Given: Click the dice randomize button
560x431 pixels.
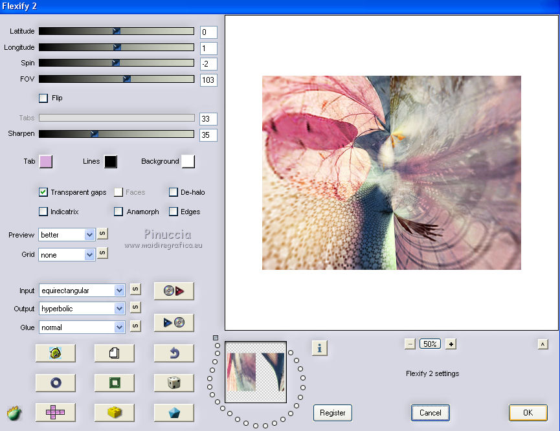Looking at the screenshot, I should coord(174,383).
